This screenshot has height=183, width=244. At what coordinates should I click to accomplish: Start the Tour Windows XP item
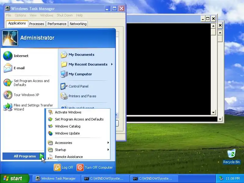[29, 95]
